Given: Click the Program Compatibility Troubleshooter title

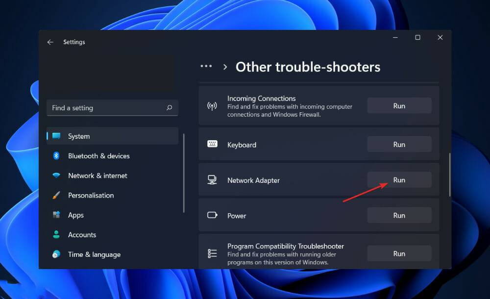Looking at the screenshot, I should pyautogui.click(x=285, y=246).
